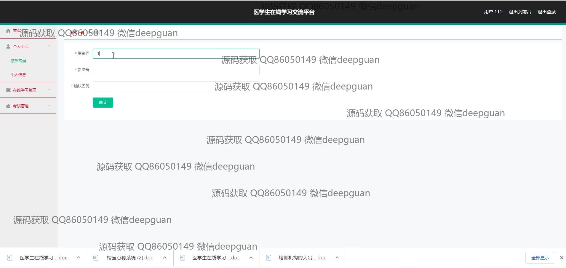Screen dimensions: 566x268
Task: Open 个人信息 in the sidebar
Action: click(x=18, y=75)
